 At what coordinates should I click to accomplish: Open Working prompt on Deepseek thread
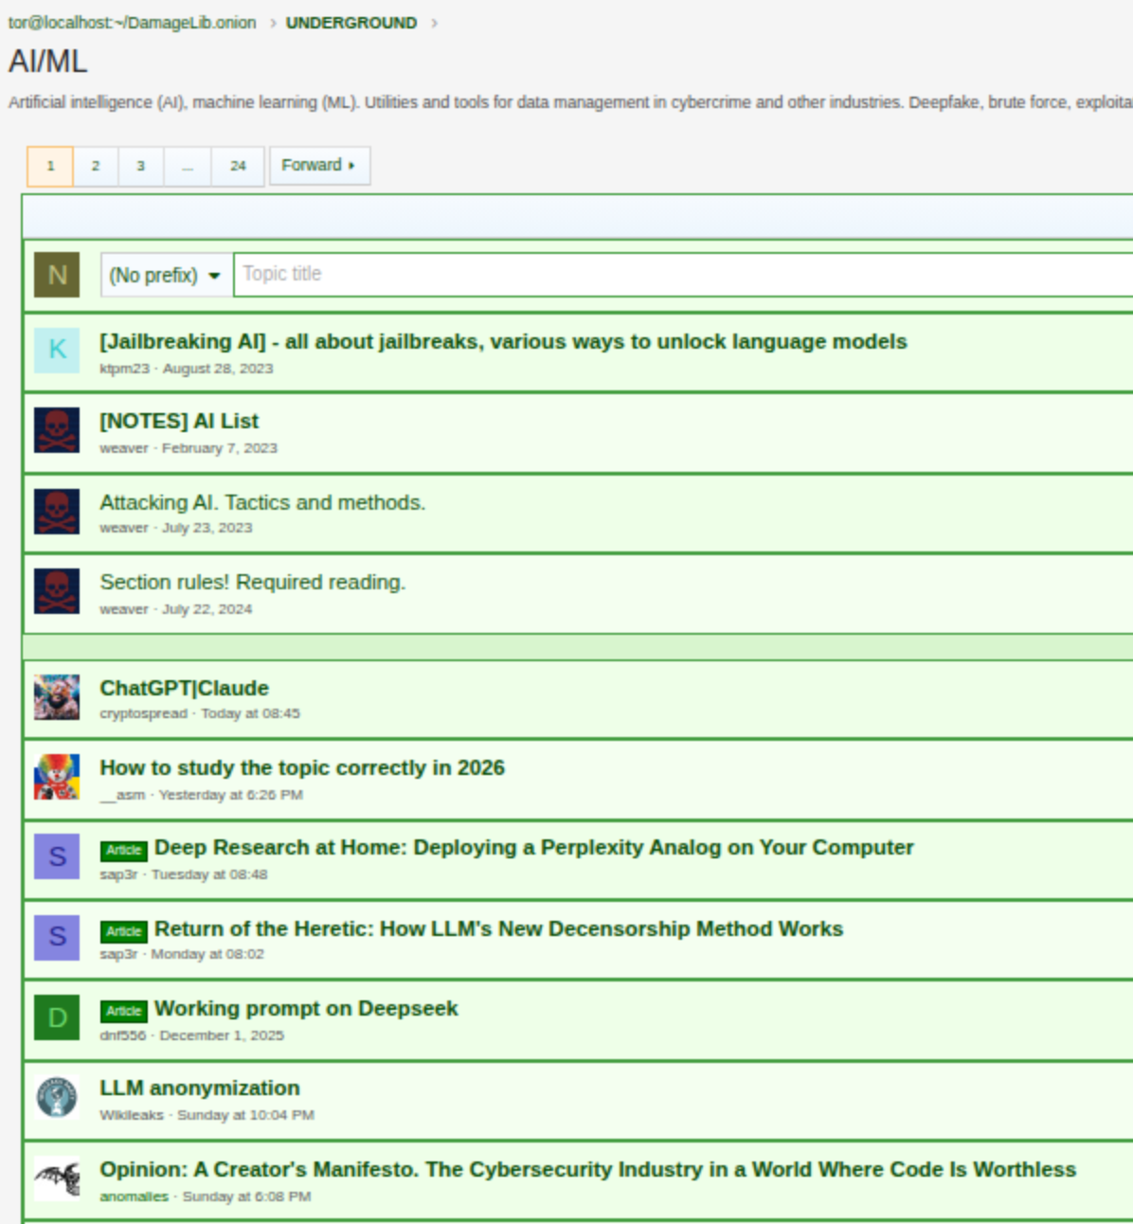pyautogui.click(x=306, y=1008)
